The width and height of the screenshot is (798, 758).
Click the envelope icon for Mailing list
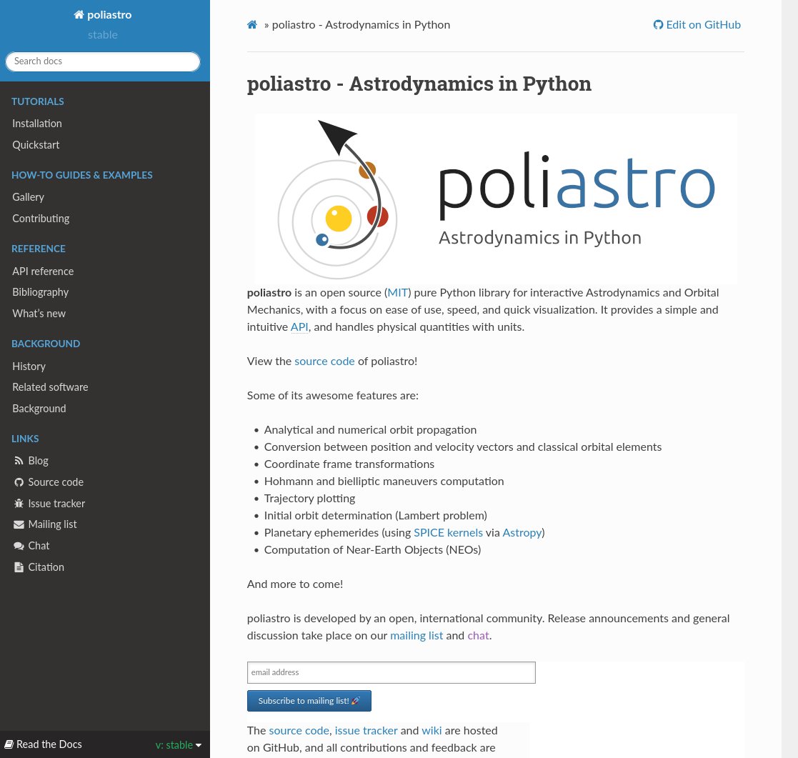point(19,524)
